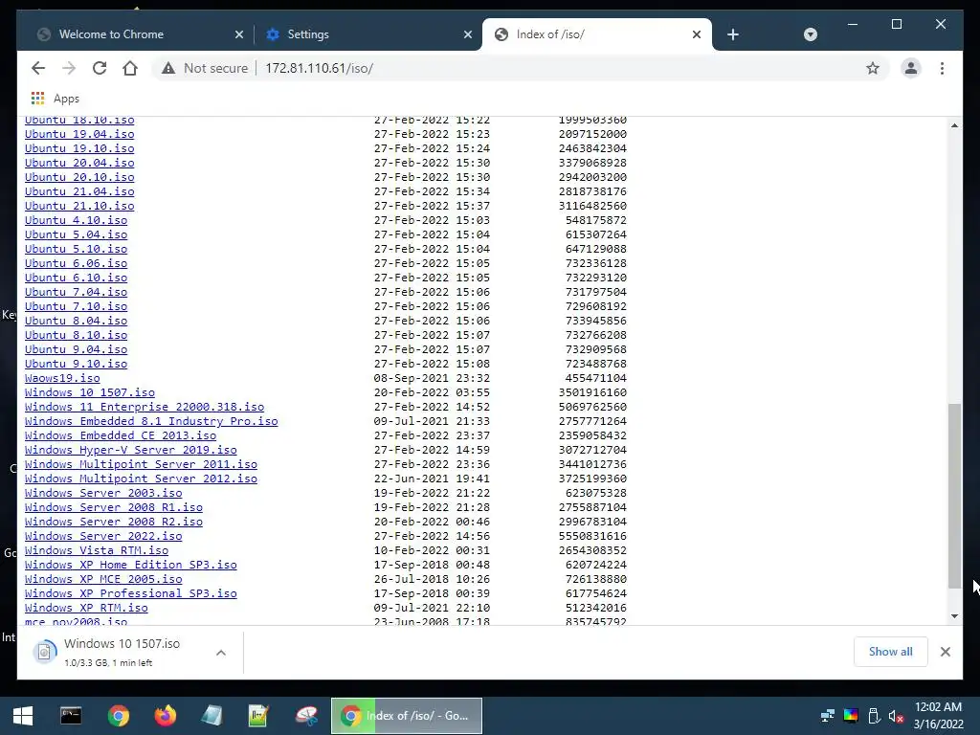Click Windows Vista RTM.iso
This screenshot has width=980, height=735.
pos(97,550)
